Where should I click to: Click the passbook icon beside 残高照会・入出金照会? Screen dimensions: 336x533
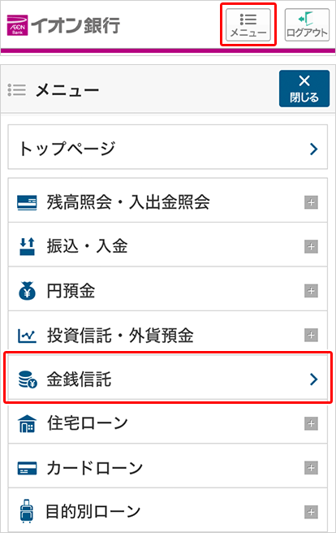coord(27,202)
